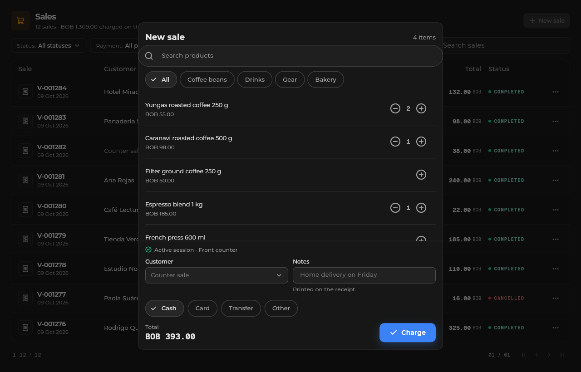This screenshot has height=372, width=581.
Task: Increase quantity of Espresso blend 1 kg
Action: coord(421,208)
